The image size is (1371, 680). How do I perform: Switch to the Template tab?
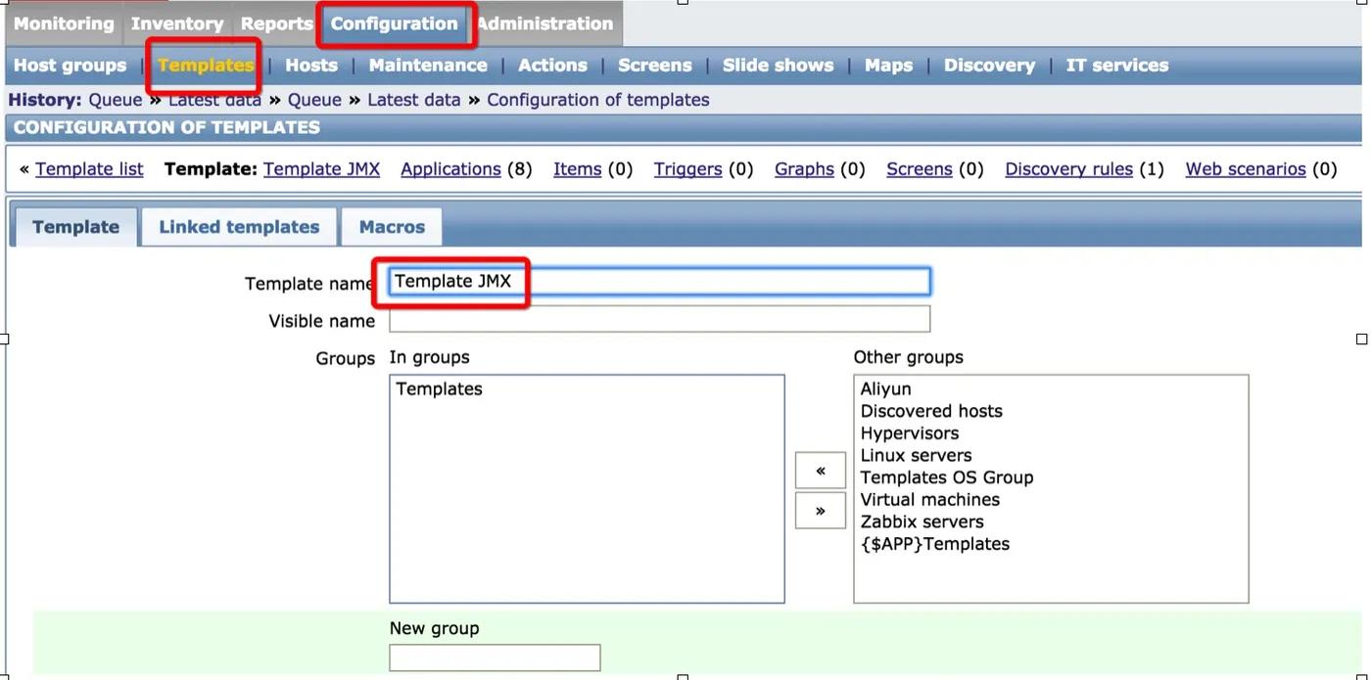click(75, 227)
